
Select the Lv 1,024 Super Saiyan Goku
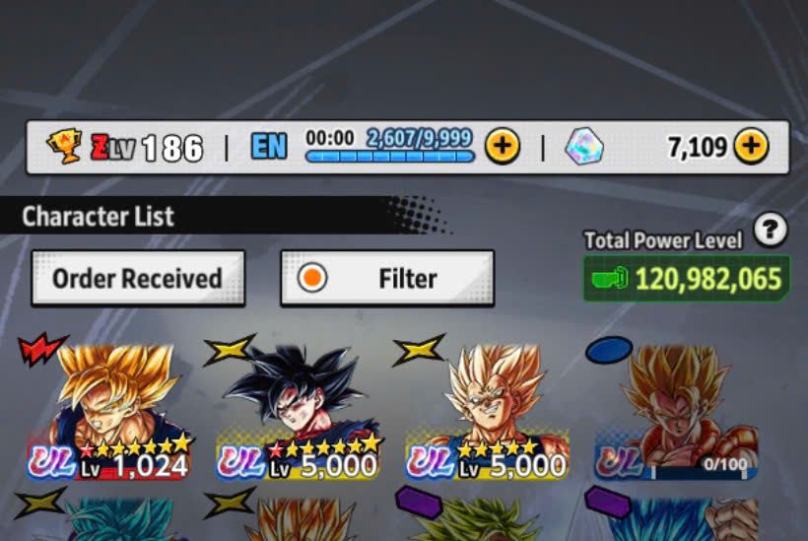(109, 412)
